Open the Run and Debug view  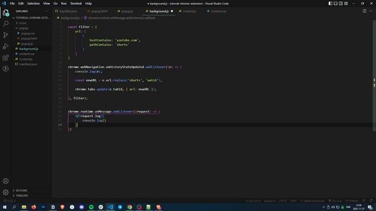tap(6, 46)
